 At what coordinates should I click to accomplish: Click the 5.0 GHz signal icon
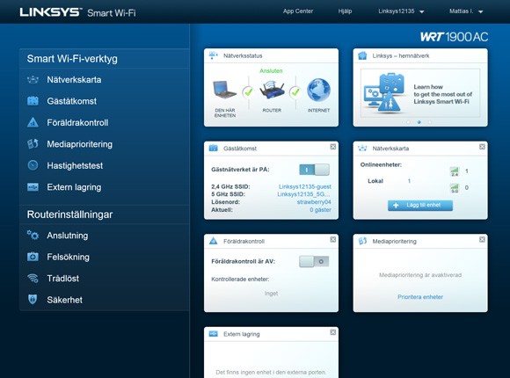(455, 188)
